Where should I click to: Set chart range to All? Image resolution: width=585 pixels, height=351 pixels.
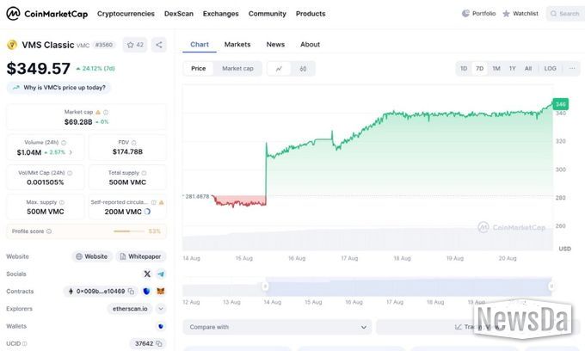pyautogui.click(x=528, y=69)
